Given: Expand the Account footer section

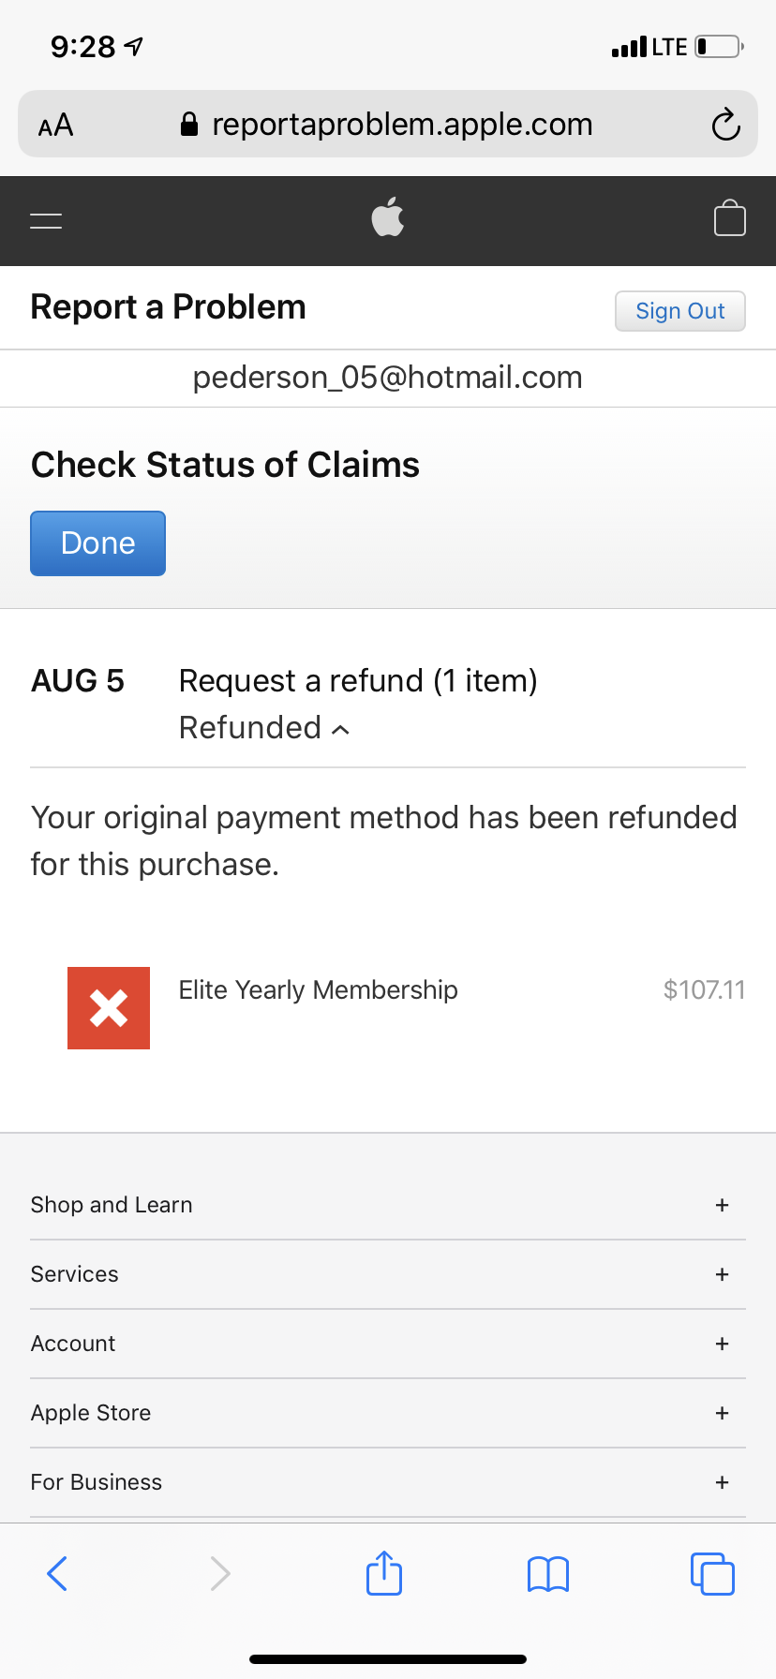Looking at the screenshot, I should pyautogui.click(x=722, y=1344).
